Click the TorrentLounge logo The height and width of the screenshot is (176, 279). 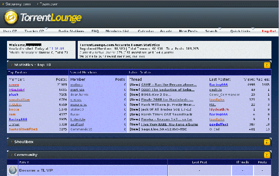pyautogui.click(x=43, y=18)
